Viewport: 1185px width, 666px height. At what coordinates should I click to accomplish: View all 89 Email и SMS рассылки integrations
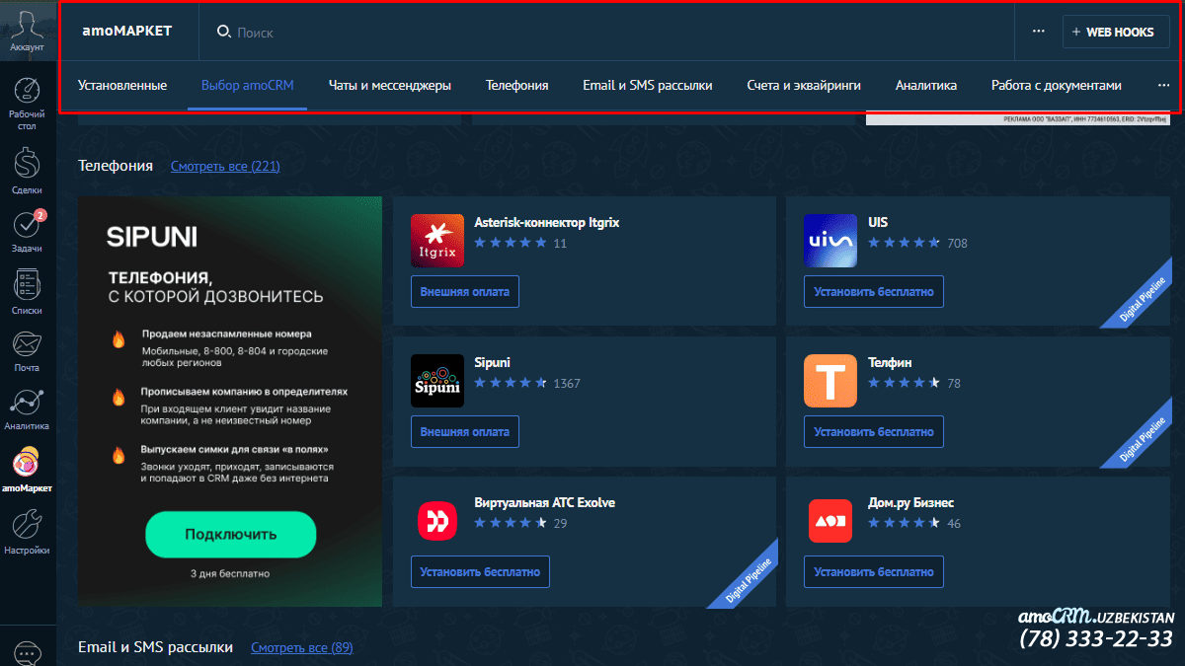[301, 647]
